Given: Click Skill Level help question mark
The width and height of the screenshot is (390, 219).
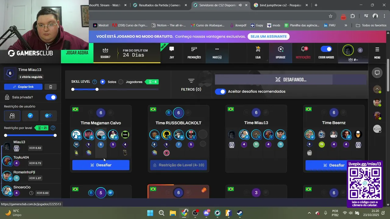Looking at the screenshot, I should coord(94,82).
